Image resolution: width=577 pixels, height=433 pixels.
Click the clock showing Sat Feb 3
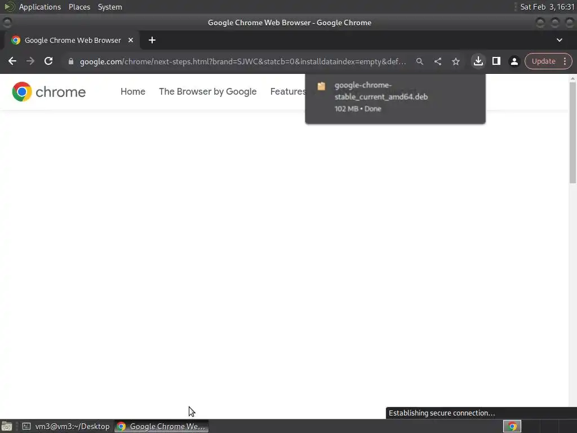click(547, 7)
